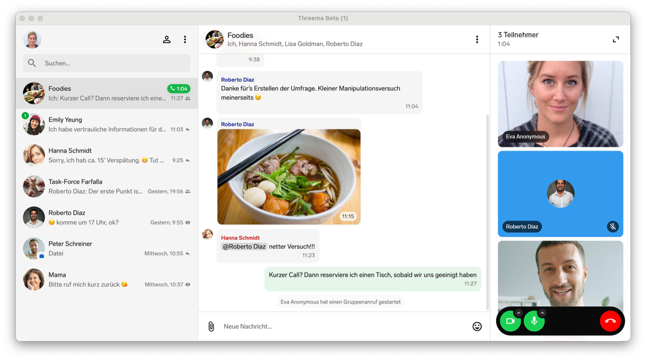The width and height of the screenshot is (646, 360).
Task: Click group icon on Foodies row
Action: (188, 98)
